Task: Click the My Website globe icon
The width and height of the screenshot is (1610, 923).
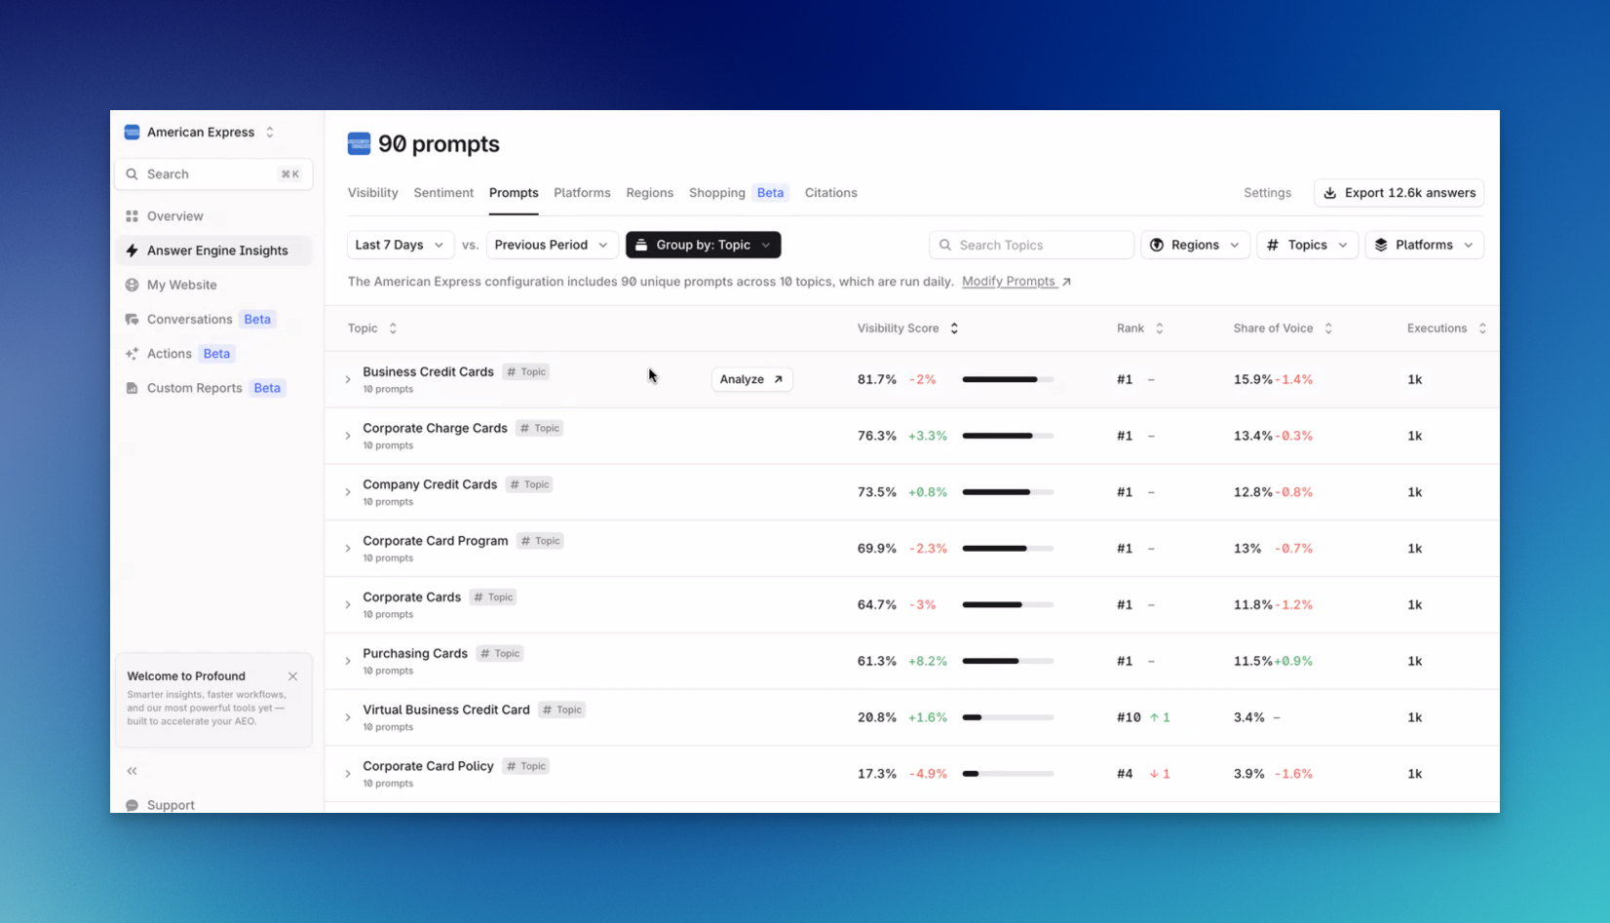Action: (x=132, y=285)
